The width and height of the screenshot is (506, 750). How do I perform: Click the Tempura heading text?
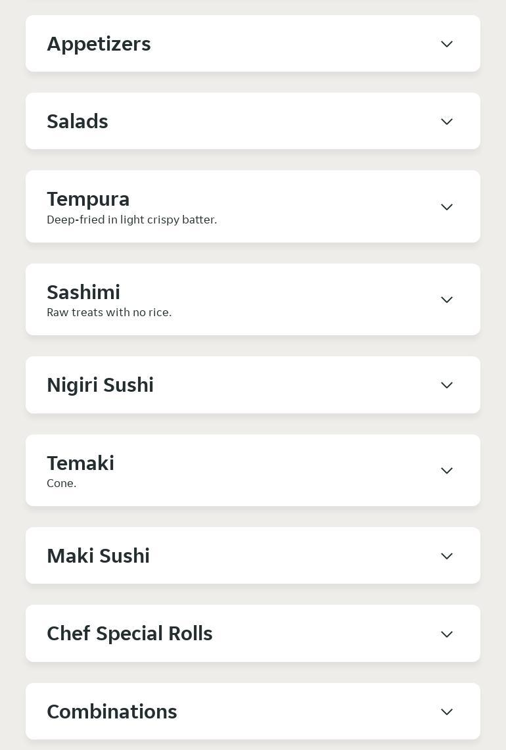click(x=89, y=199)
